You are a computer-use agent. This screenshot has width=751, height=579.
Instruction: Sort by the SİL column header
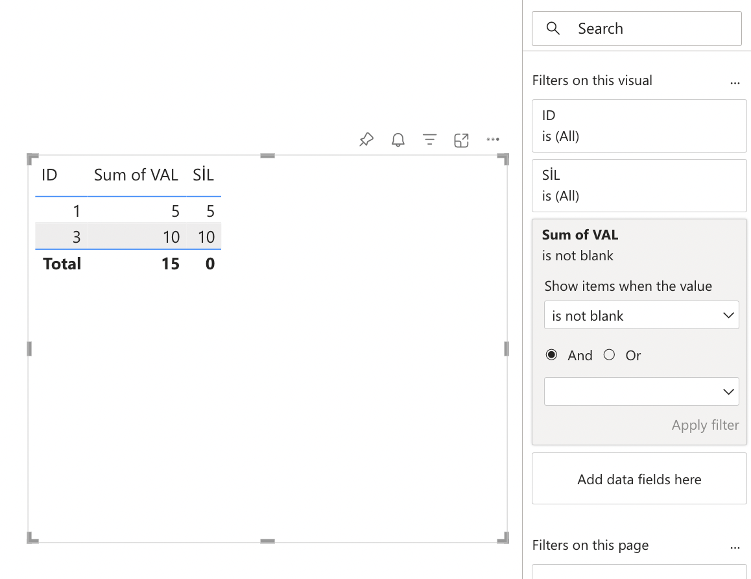pos(203,175)
